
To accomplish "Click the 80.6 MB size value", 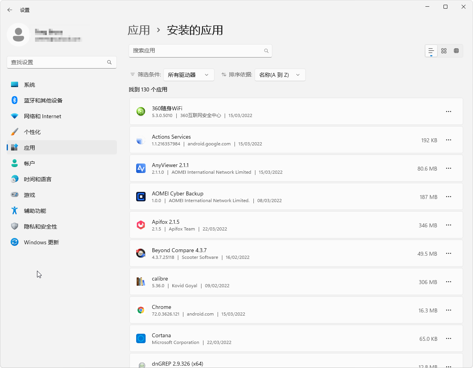I will click(427, 169).
